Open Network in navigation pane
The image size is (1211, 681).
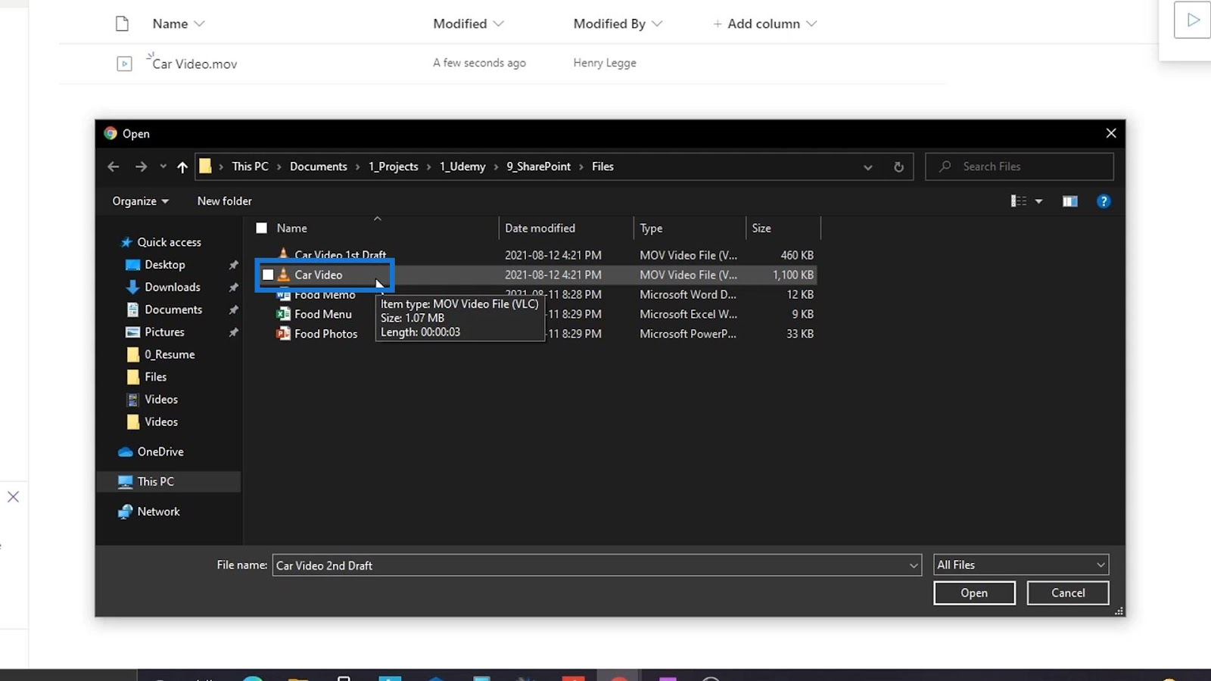coord(158,512)
